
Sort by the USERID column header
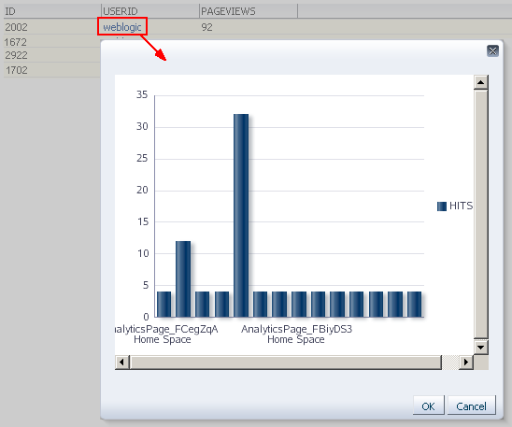150,11
